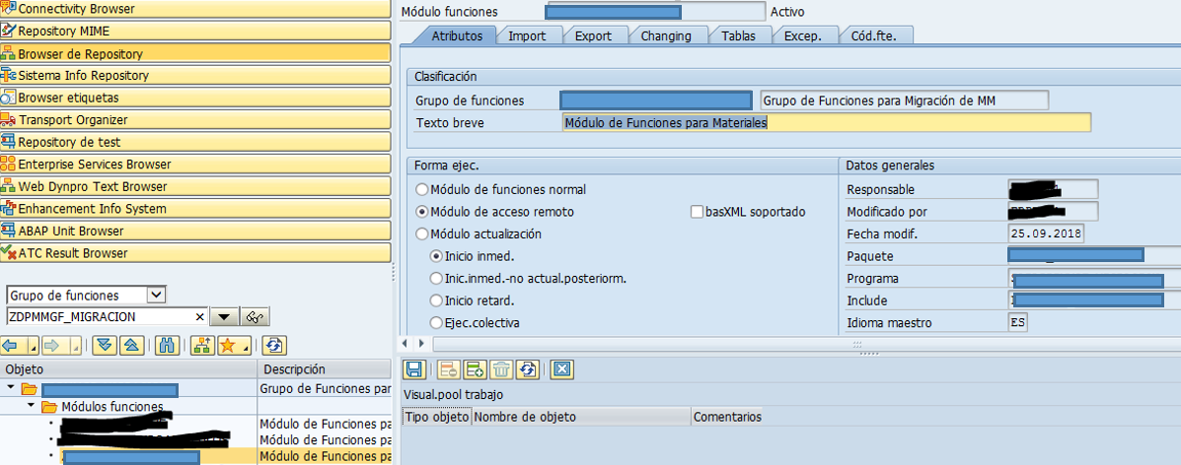Click the binoculars search icon
The width and height of the screenshot is (1181, 465).
[x=167, y=345]
